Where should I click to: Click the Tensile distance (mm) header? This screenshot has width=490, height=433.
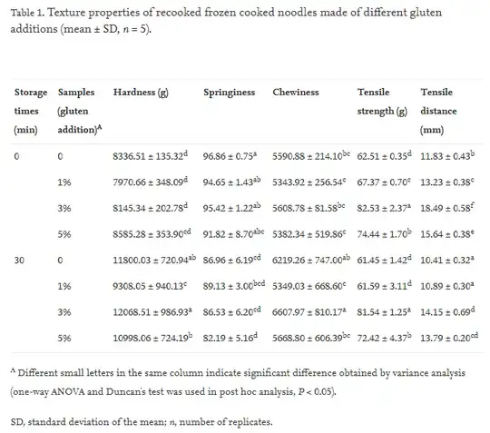click(x=438, y=111)
